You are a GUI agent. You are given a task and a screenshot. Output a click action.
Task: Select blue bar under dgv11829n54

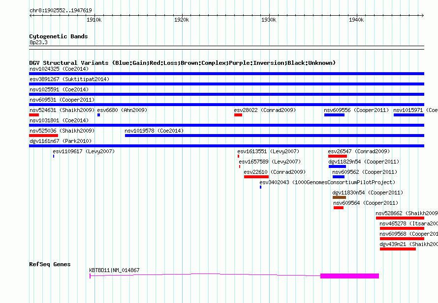click(x=337, y=166)
